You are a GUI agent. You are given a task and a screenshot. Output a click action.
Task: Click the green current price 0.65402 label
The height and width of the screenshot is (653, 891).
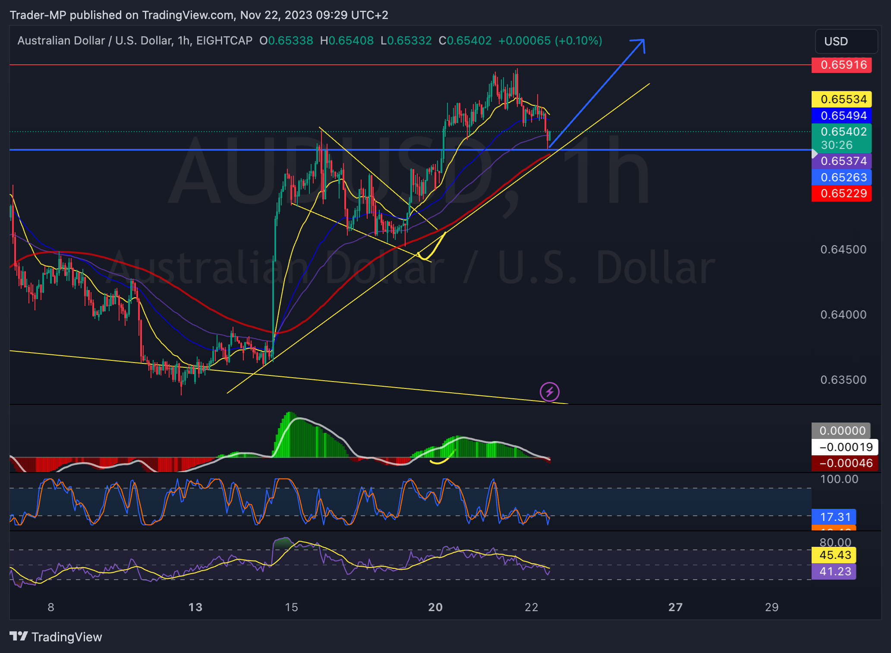pos(841,132)
